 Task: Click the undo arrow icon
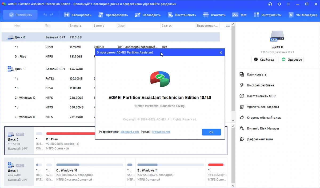click(x=45, y=15)
